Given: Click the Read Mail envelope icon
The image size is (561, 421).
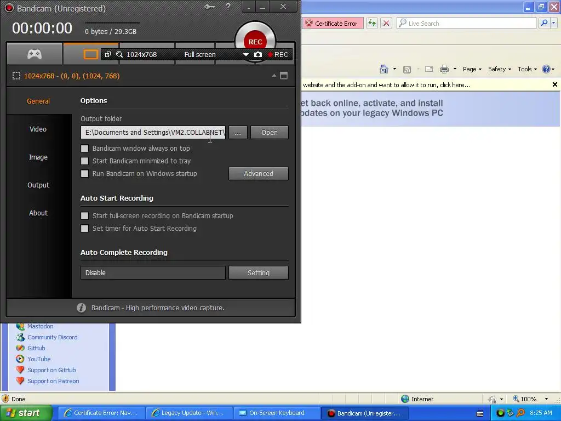Looking at the screenshot, I should tap(428, 69).
